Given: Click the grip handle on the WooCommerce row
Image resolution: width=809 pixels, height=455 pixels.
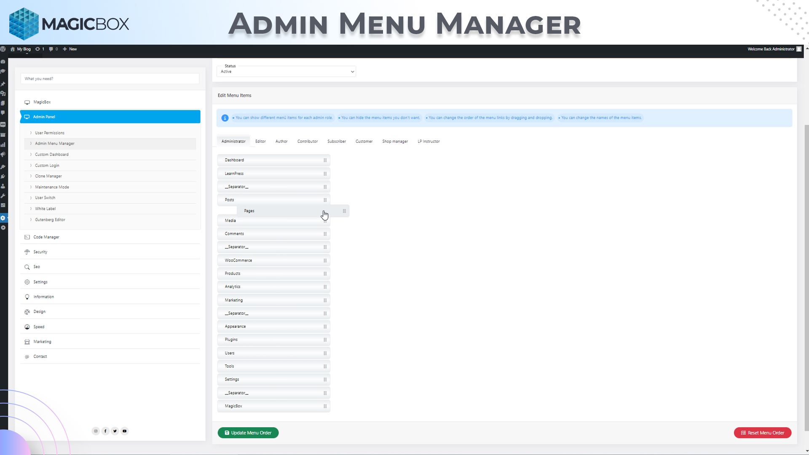Looking at the screenshot, I should (325, 261).
